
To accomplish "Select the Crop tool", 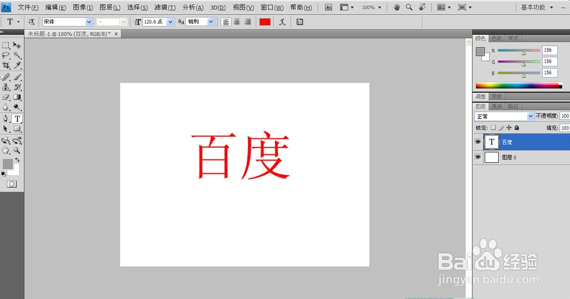I will point(6,65).
